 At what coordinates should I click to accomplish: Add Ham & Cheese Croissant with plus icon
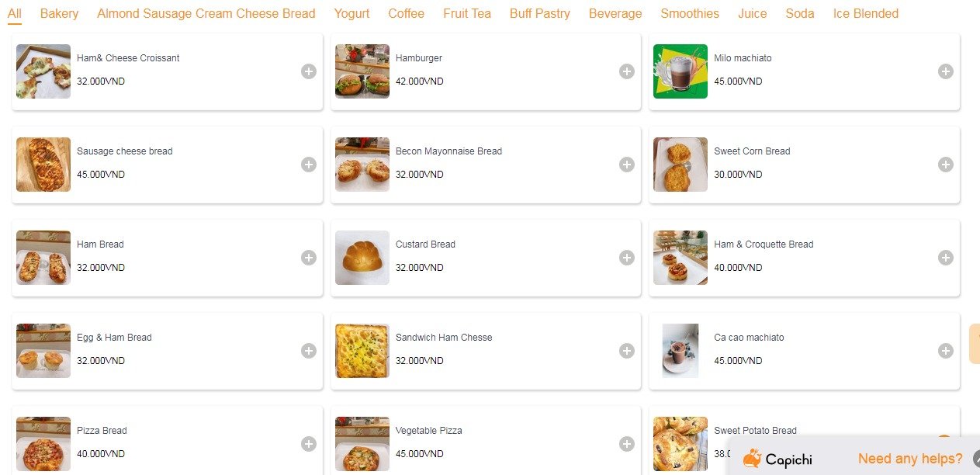click(309, 71)
